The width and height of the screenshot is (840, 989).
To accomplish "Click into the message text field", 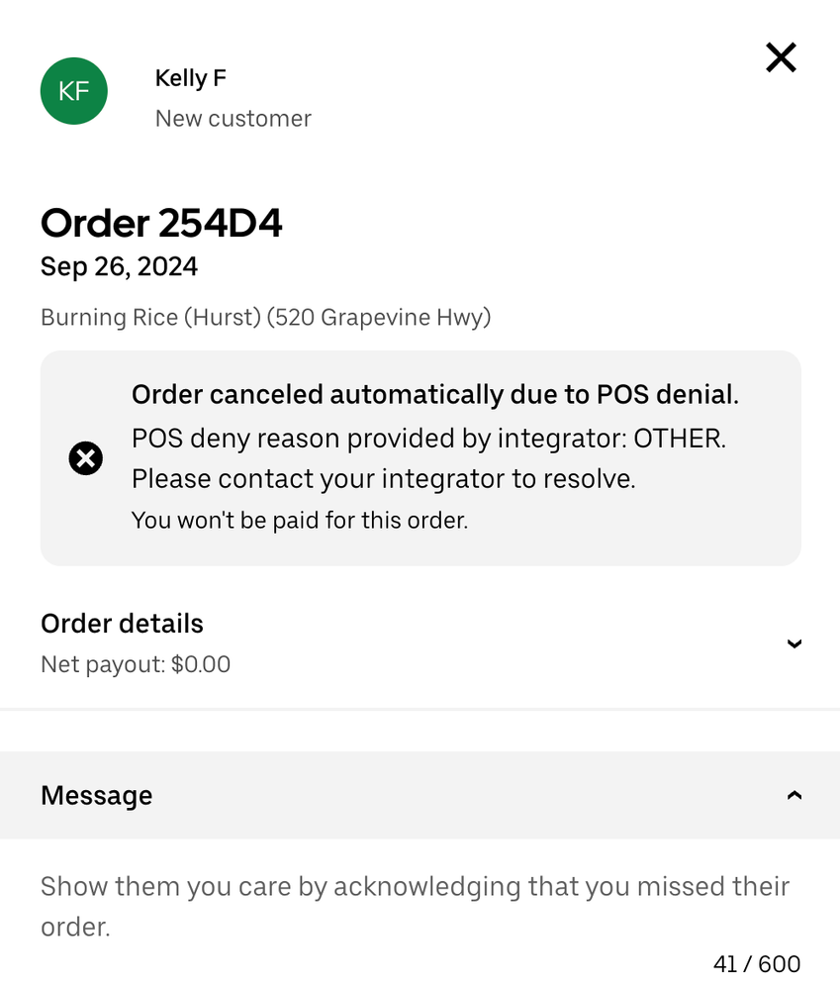I will click(415, 905).
